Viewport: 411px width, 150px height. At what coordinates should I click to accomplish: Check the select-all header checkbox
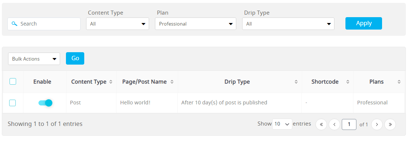click(13, 81)
